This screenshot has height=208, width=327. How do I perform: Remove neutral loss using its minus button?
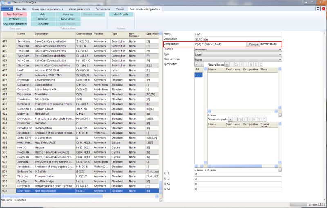click(x=232, y=65)
